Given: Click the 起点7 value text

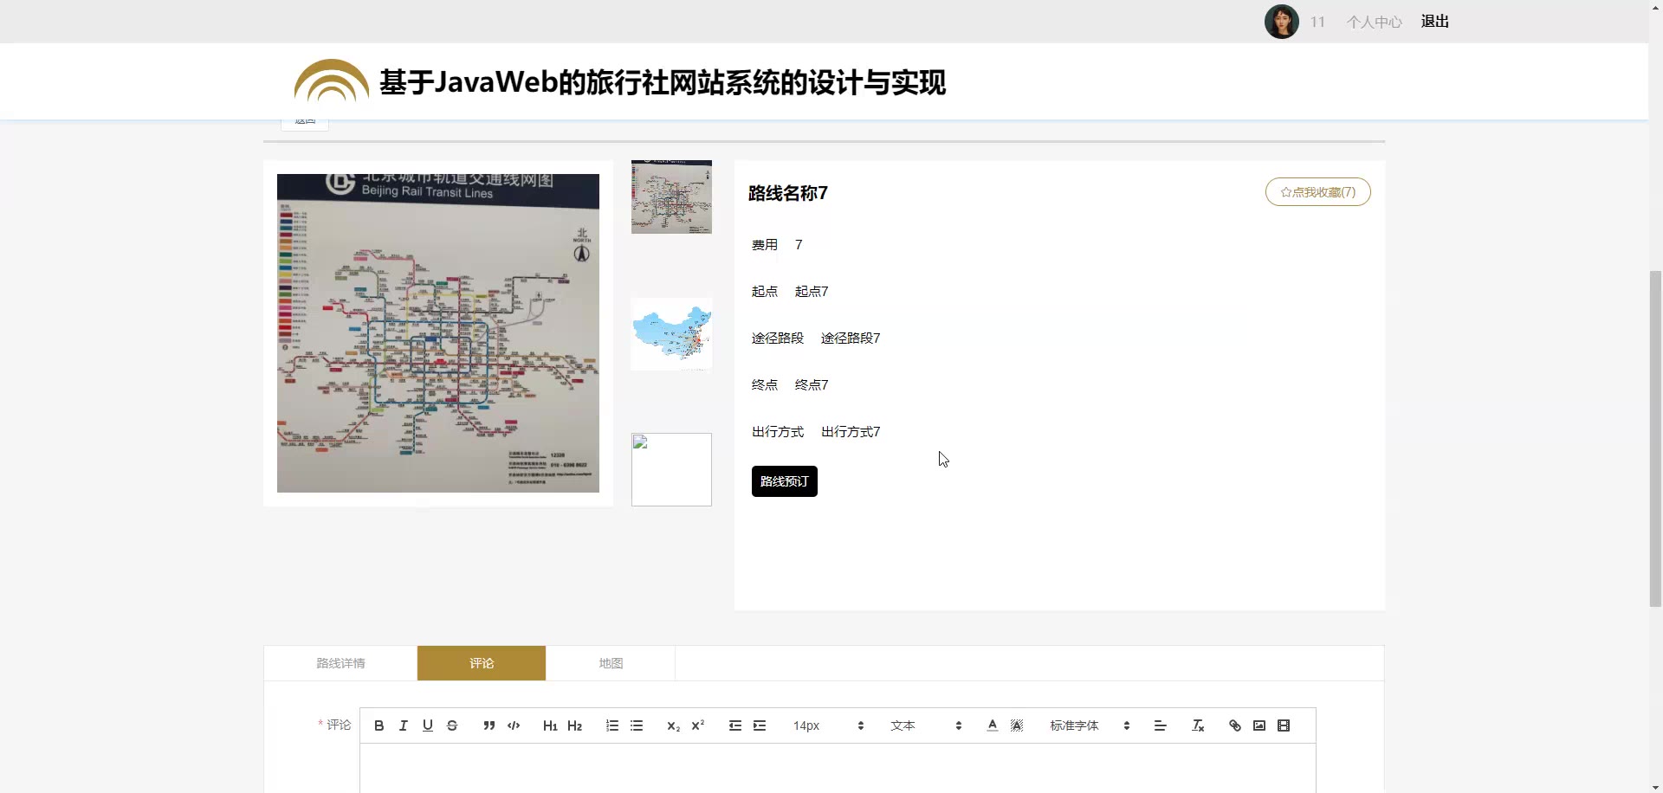Looking at the screenshot, I should tap(812, 292).
